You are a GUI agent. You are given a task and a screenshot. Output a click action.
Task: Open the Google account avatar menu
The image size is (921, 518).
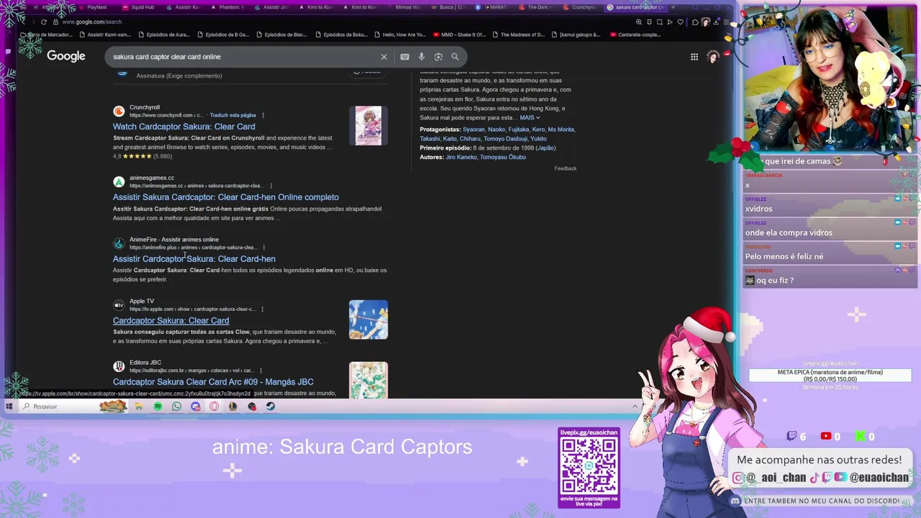[x=712, y=57]
